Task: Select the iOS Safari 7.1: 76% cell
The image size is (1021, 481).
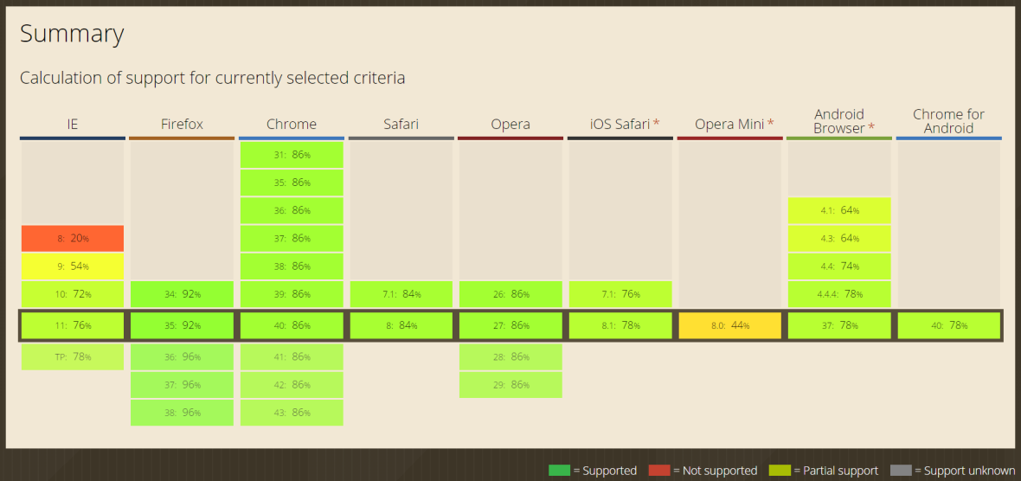Action: coord(620,294)
